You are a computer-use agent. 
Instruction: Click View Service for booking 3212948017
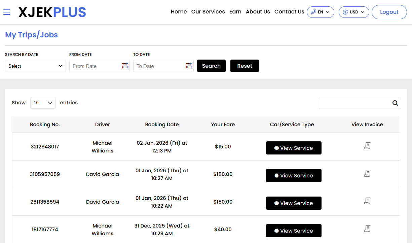[x=294, y=148]
